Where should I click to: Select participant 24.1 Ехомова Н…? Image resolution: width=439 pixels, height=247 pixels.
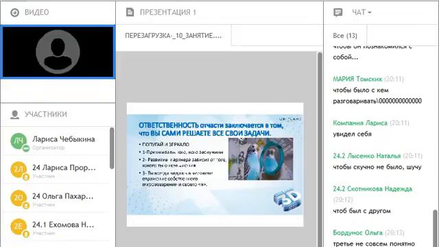click(x=56, y=226)
